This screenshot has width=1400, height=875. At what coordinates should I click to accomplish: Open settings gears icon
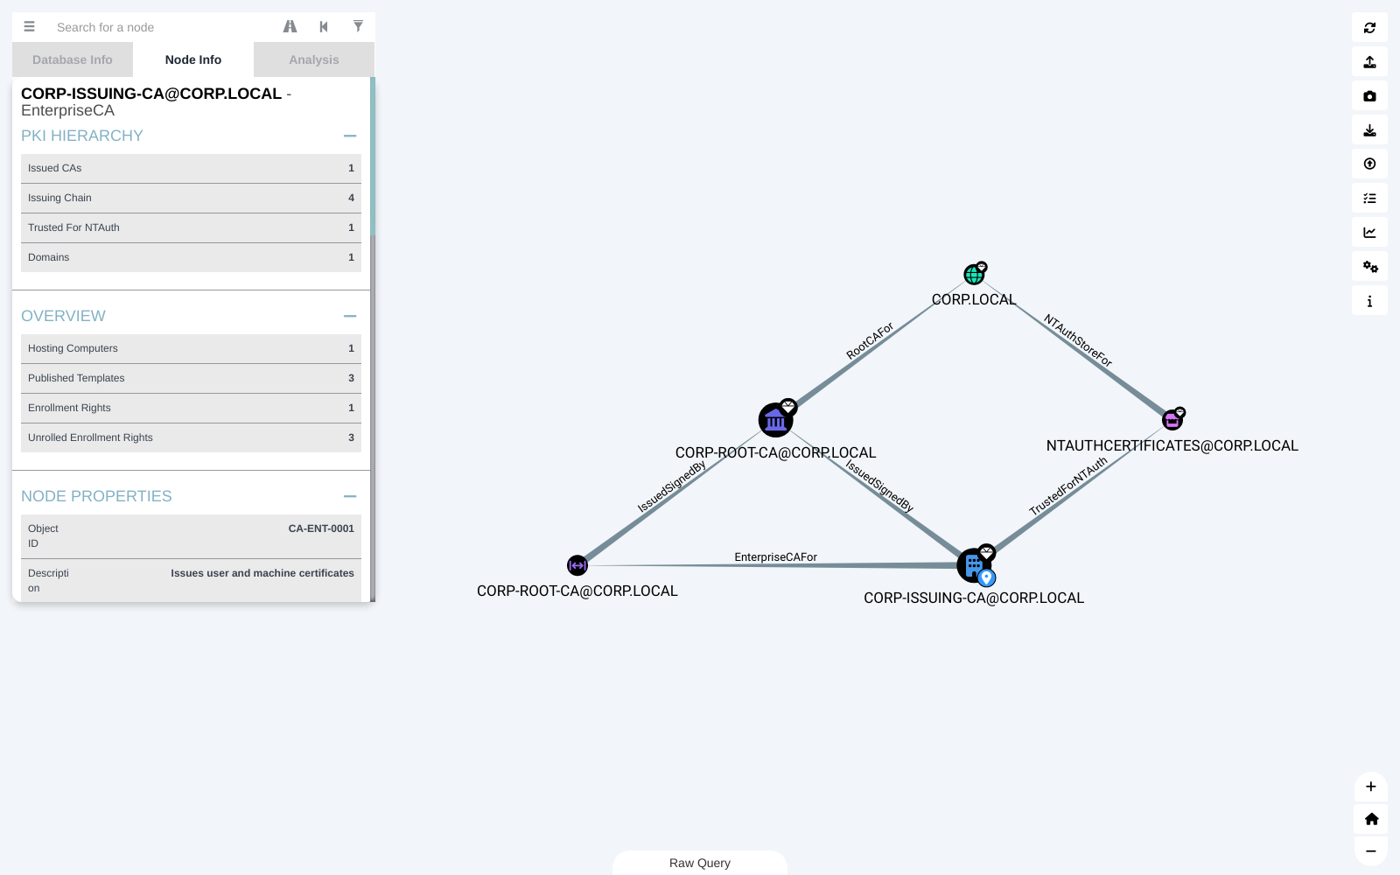pos(1369,266)
